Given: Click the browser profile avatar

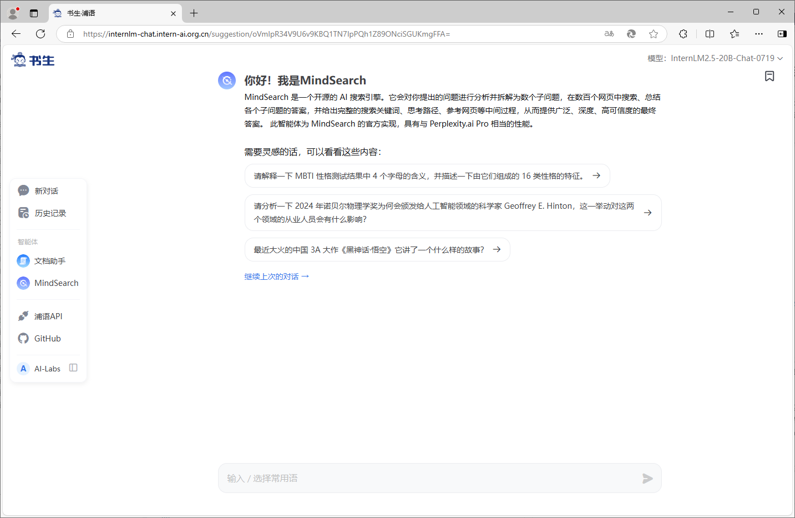Looking at the screenshot, I should tap(13, 13).
